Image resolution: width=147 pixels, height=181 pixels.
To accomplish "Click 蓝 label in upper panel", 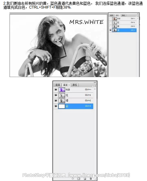I will (118, 30).
